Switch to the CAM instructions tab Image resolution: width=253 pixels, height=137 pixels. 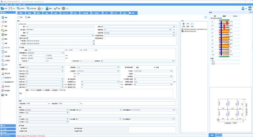pyautogui.click(x=96, y=13)
